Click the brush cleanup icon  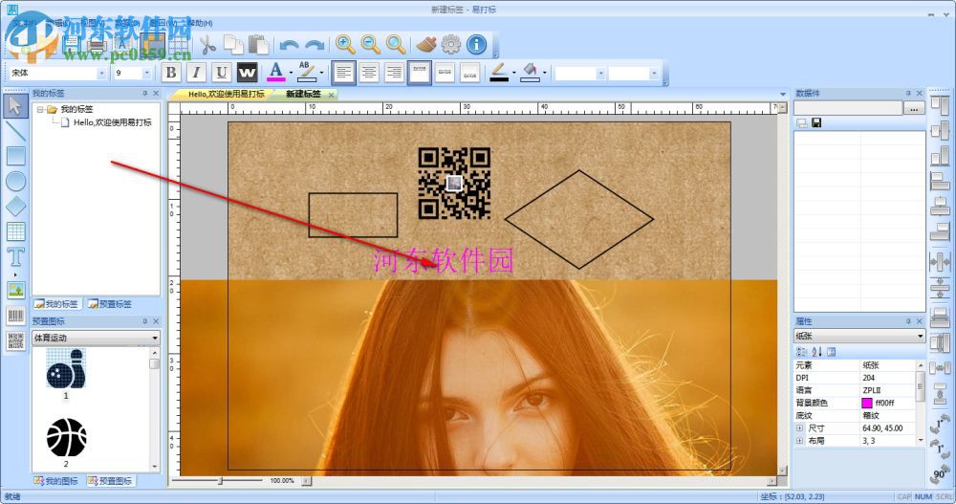point(426,44)
